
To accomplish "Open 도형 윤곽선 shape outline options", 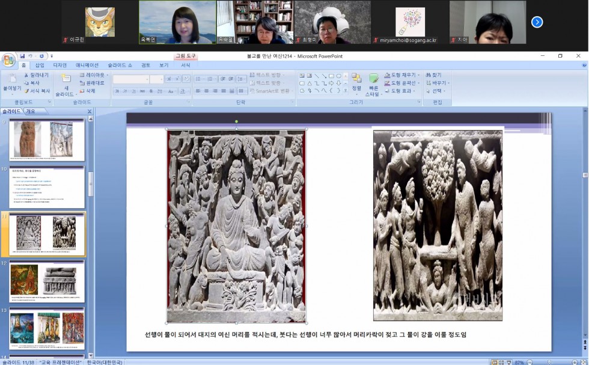I will pyautogui.click(x=401, y=83).
